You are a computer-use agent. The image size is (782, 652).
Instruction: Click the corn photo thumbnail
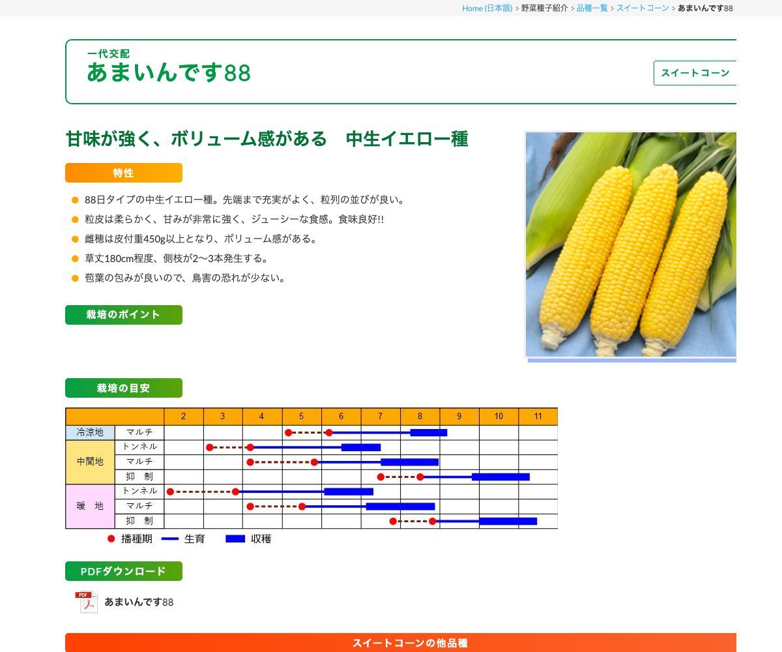pyautogui.click(x=630, y=244)
